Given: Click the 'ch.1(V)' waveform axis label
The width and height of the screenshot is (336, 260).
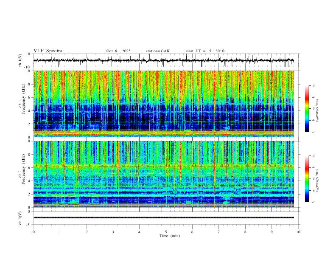Looking at the screenshot, I should 20,60.
